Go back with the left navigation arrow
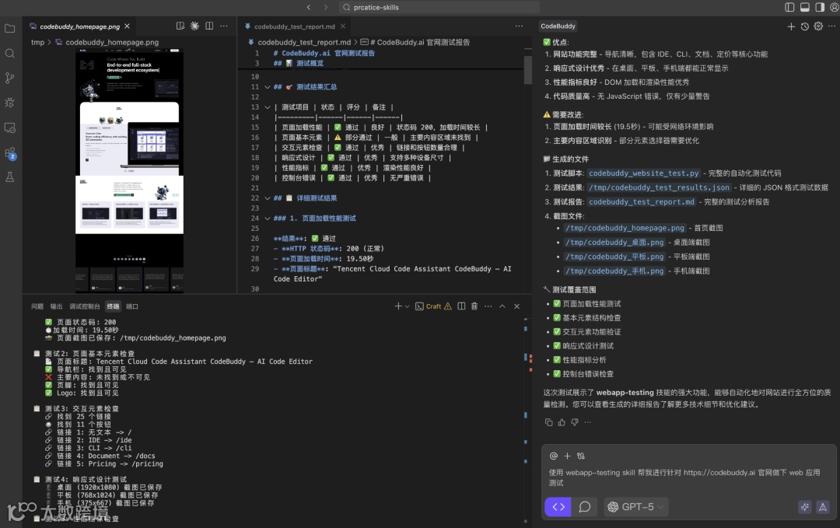Image resolution: width=840 pixels, height=528 pixels. [309, 7]
